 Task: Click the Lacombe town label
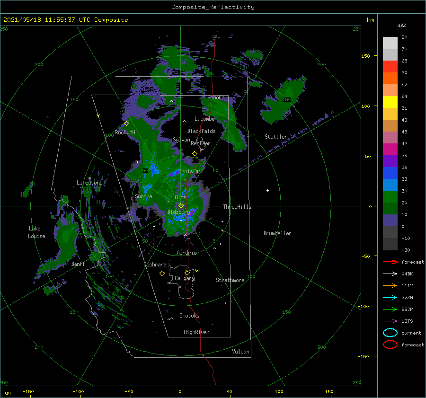(x=204, y=119)
